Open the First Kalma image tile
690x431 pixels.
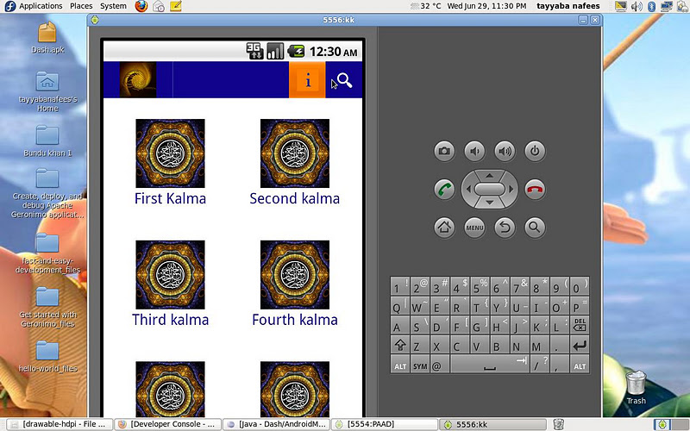click(x=170, y=153)
